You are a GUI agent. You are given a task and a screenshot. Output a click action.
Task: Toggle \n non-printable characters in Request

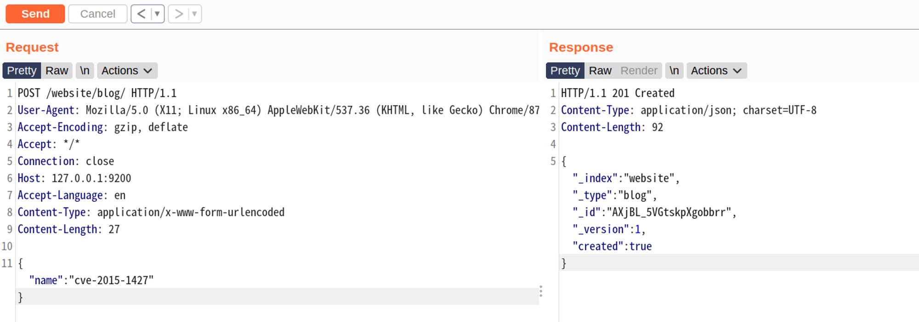pyautogui.click(x=85, y=71)
